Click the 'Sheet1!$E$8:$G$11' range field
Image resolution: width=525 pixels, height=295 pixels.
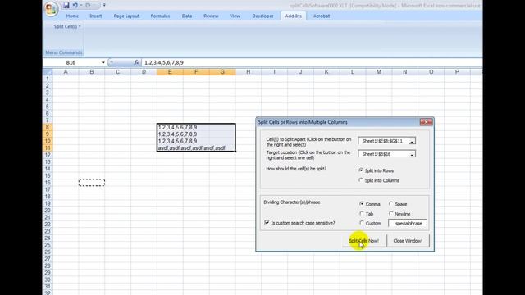click(383, 142)
